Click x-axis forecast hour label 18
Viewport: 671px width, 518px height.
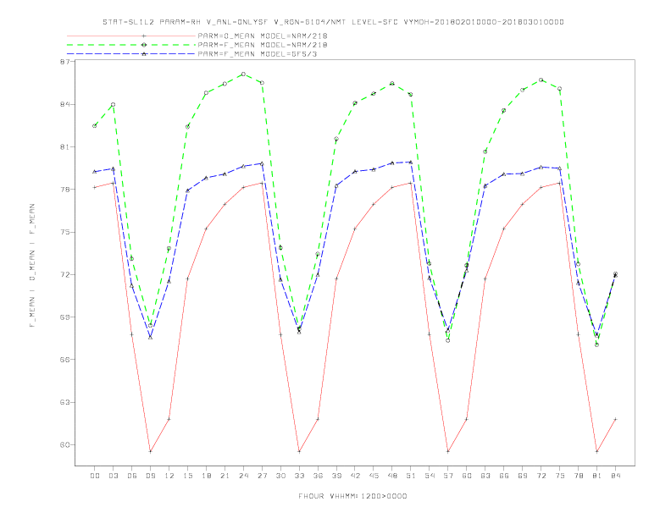coord(206,476)
